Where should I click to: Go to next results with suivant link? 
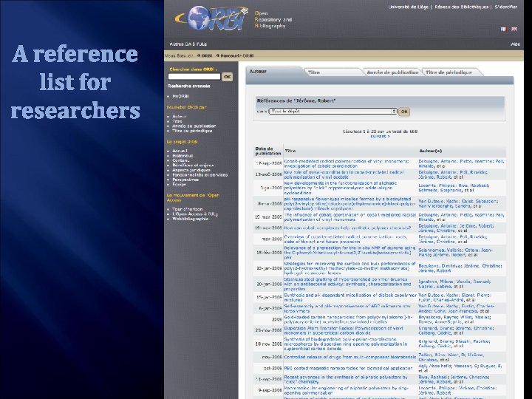click(x=380, y=137)
